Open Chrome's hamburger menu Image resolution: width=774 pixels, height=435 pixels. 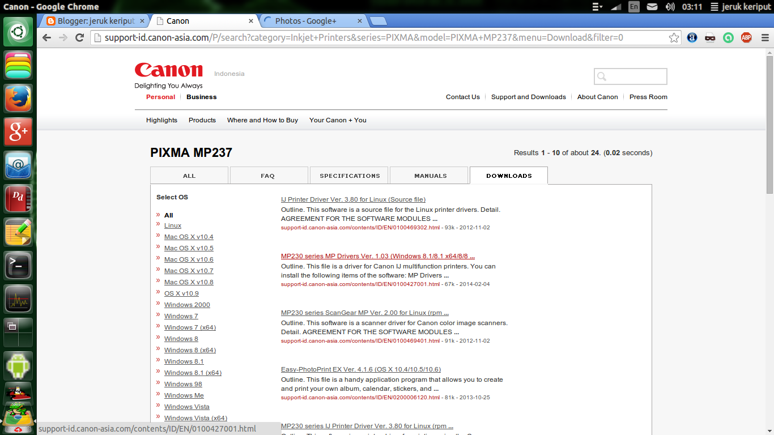pos(764,37)
